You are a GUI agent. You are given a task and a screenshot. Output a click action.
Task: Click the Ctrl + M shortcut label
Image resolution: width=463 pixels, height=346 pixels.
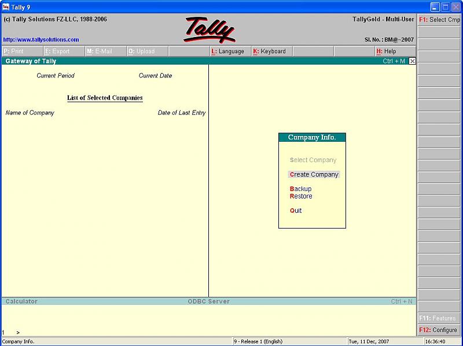[394, 61]
